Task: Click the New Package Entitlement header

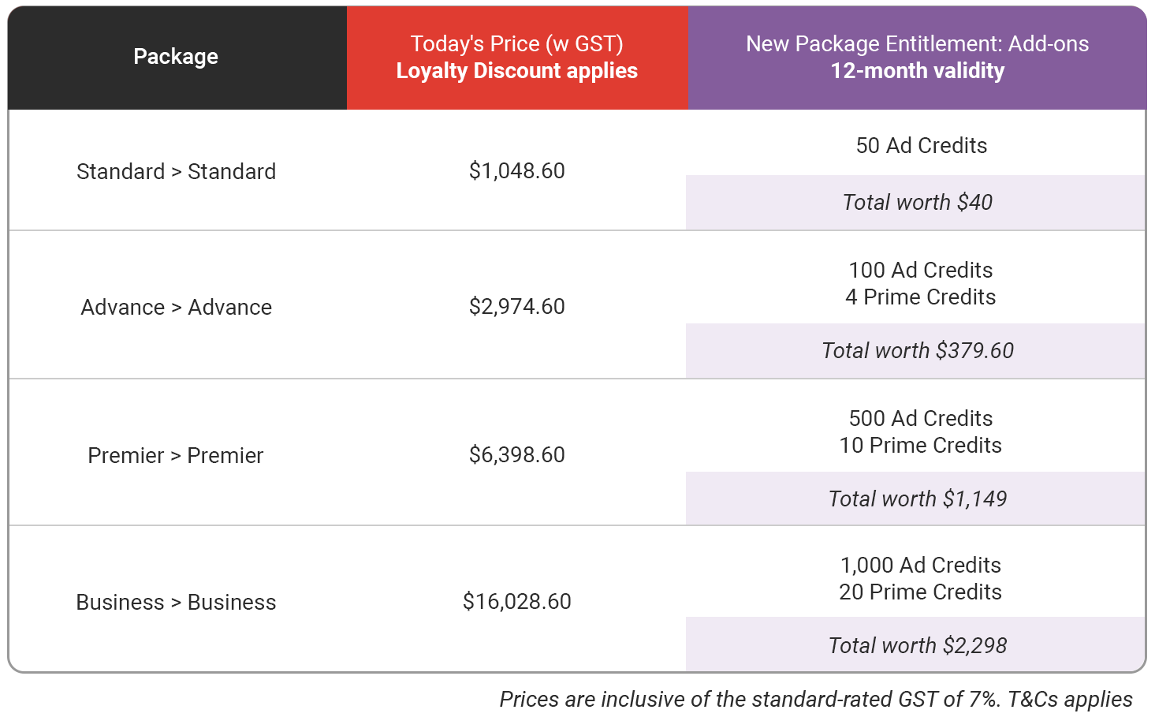Action: 918,58
